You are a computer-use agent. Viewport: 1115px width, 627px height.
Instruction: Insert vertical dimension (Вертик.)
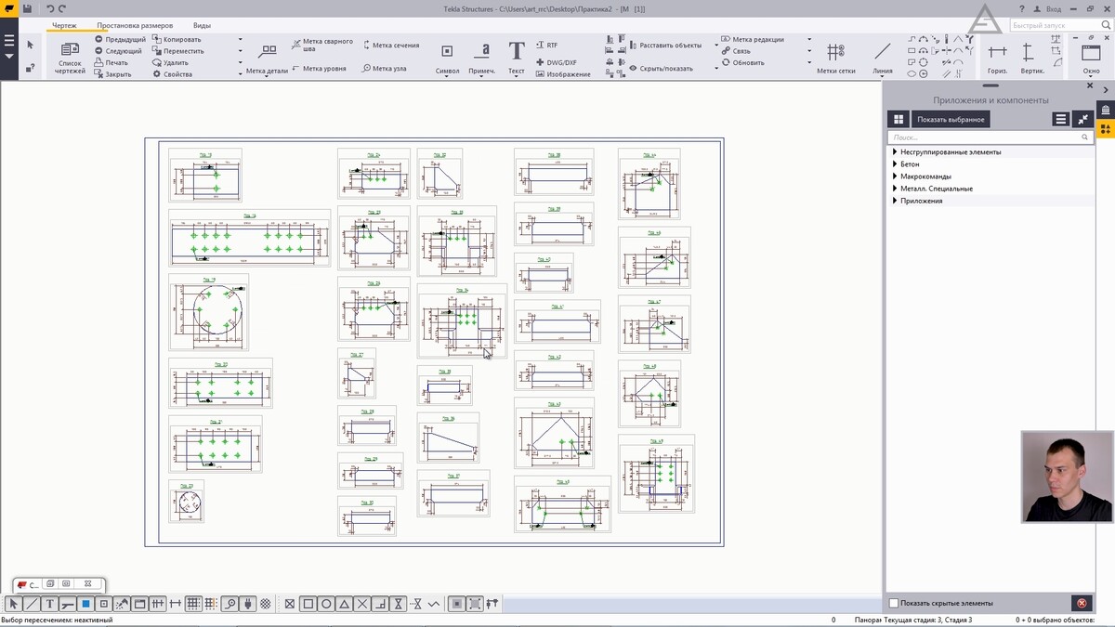[x=1028, y=52]
